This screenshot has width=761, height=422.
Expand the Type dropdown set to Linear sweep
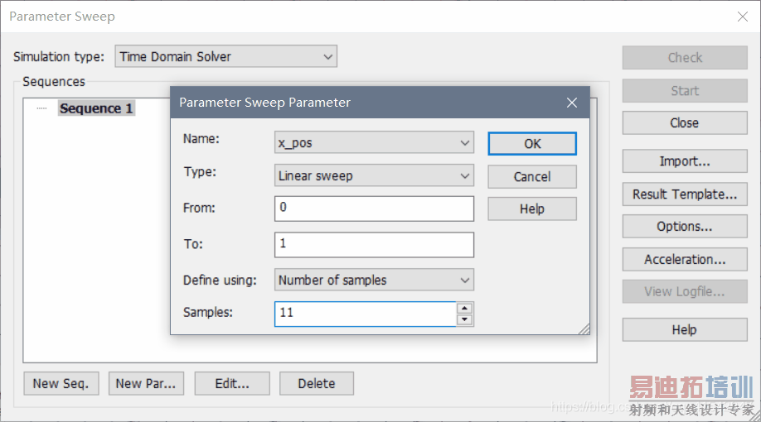pos(374,175)
